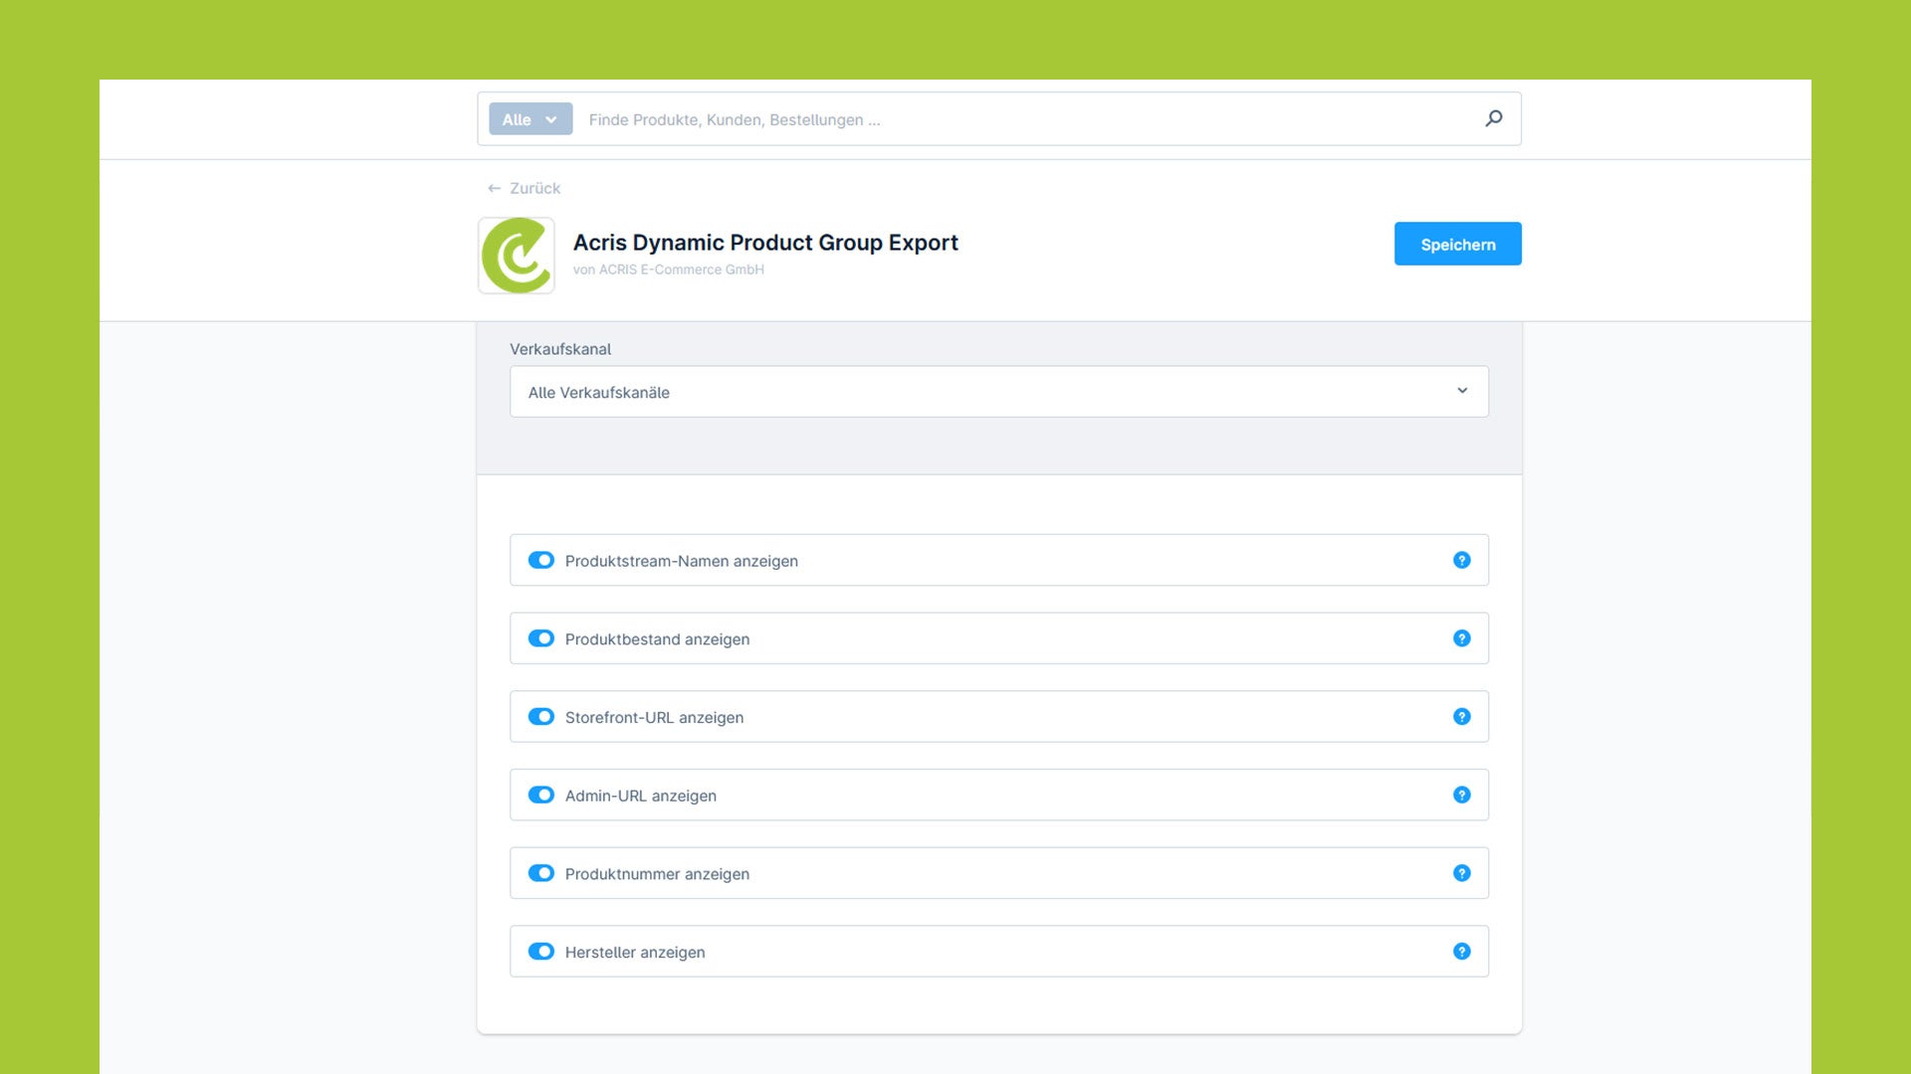
Task: Save settings with Speichern button
Action: pos(1457,244)
